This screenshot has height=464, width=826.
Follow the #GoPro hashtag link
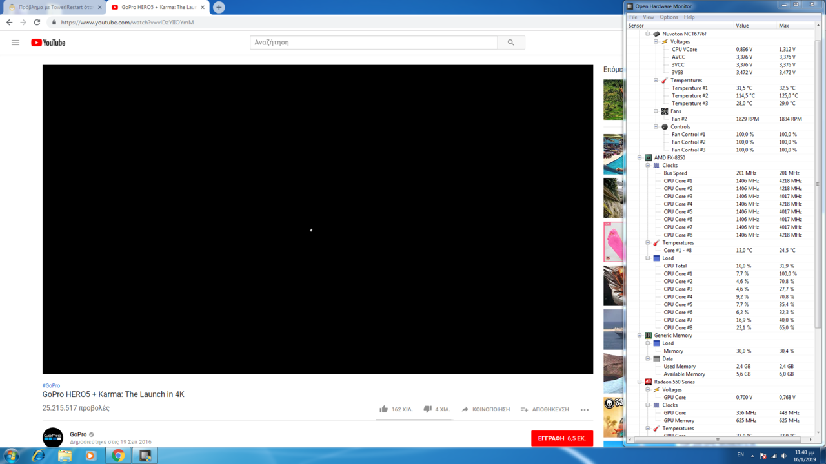[51, 385]
